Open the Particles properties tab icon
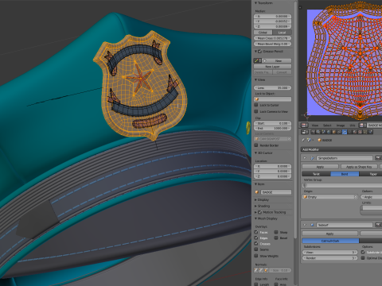 365,132
